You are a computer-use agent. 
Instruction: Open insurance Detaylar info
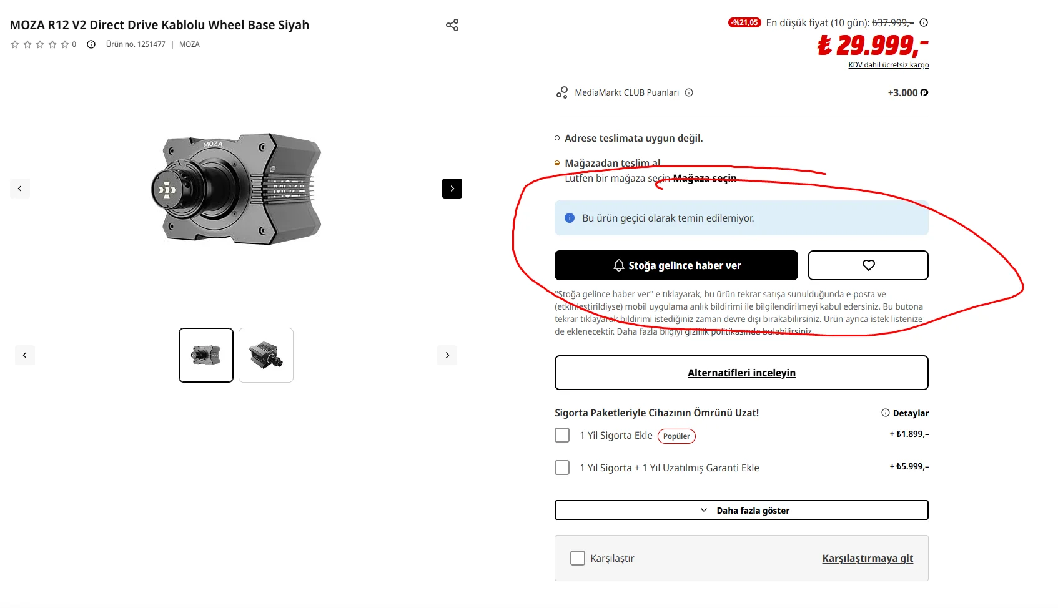(x=905, y=413)
